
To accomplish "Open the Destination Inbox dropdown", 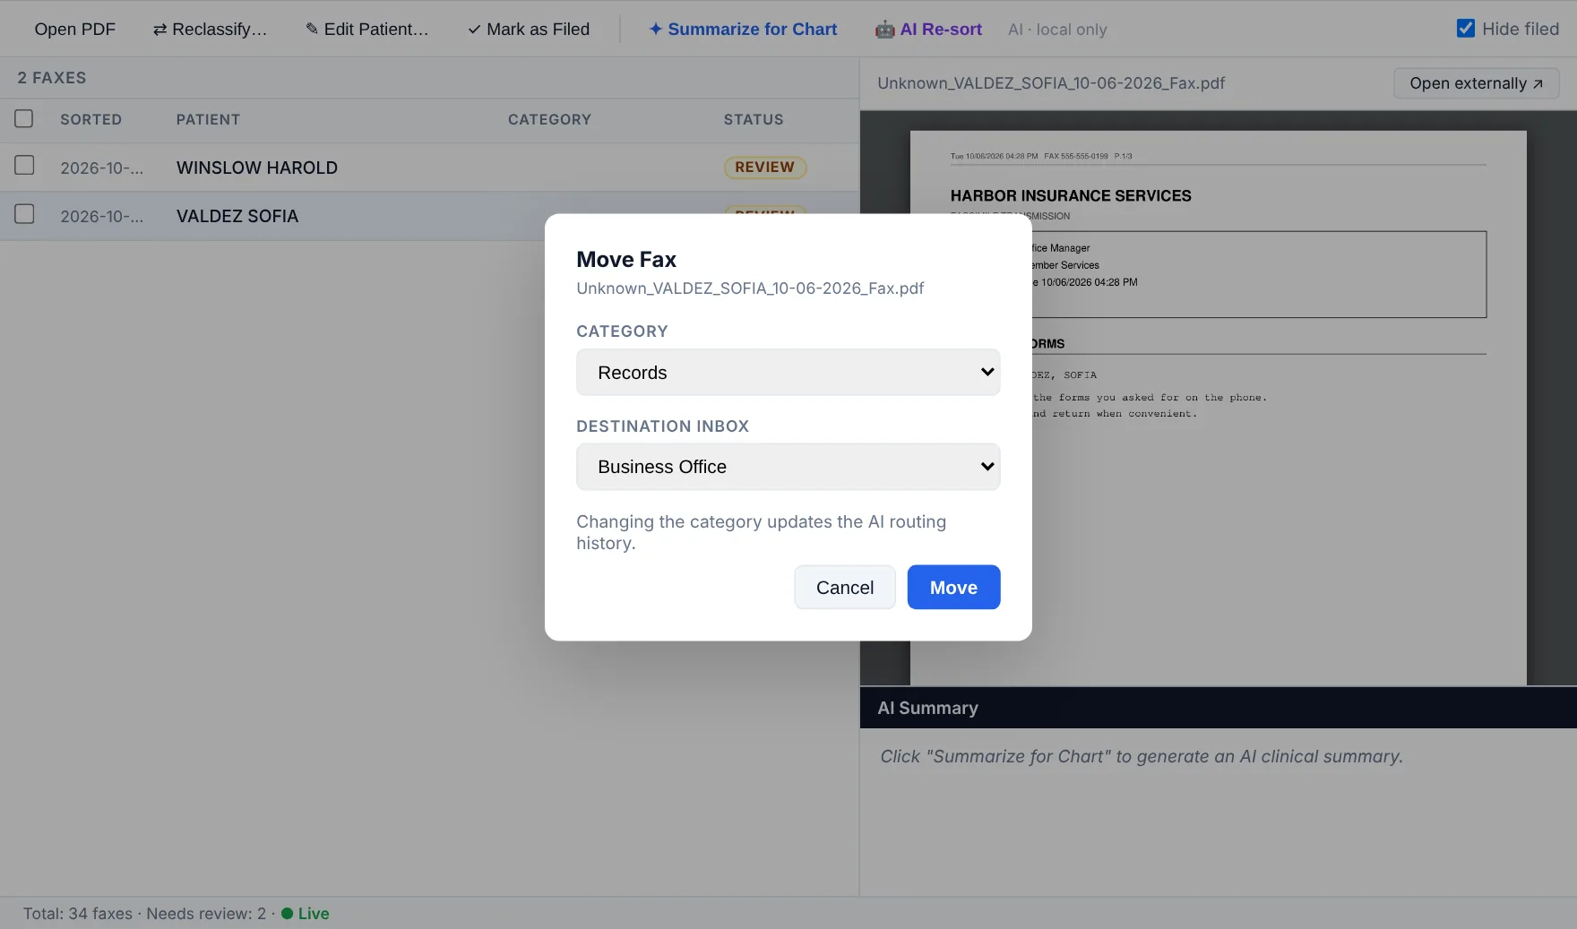I will tap(788, 467).
